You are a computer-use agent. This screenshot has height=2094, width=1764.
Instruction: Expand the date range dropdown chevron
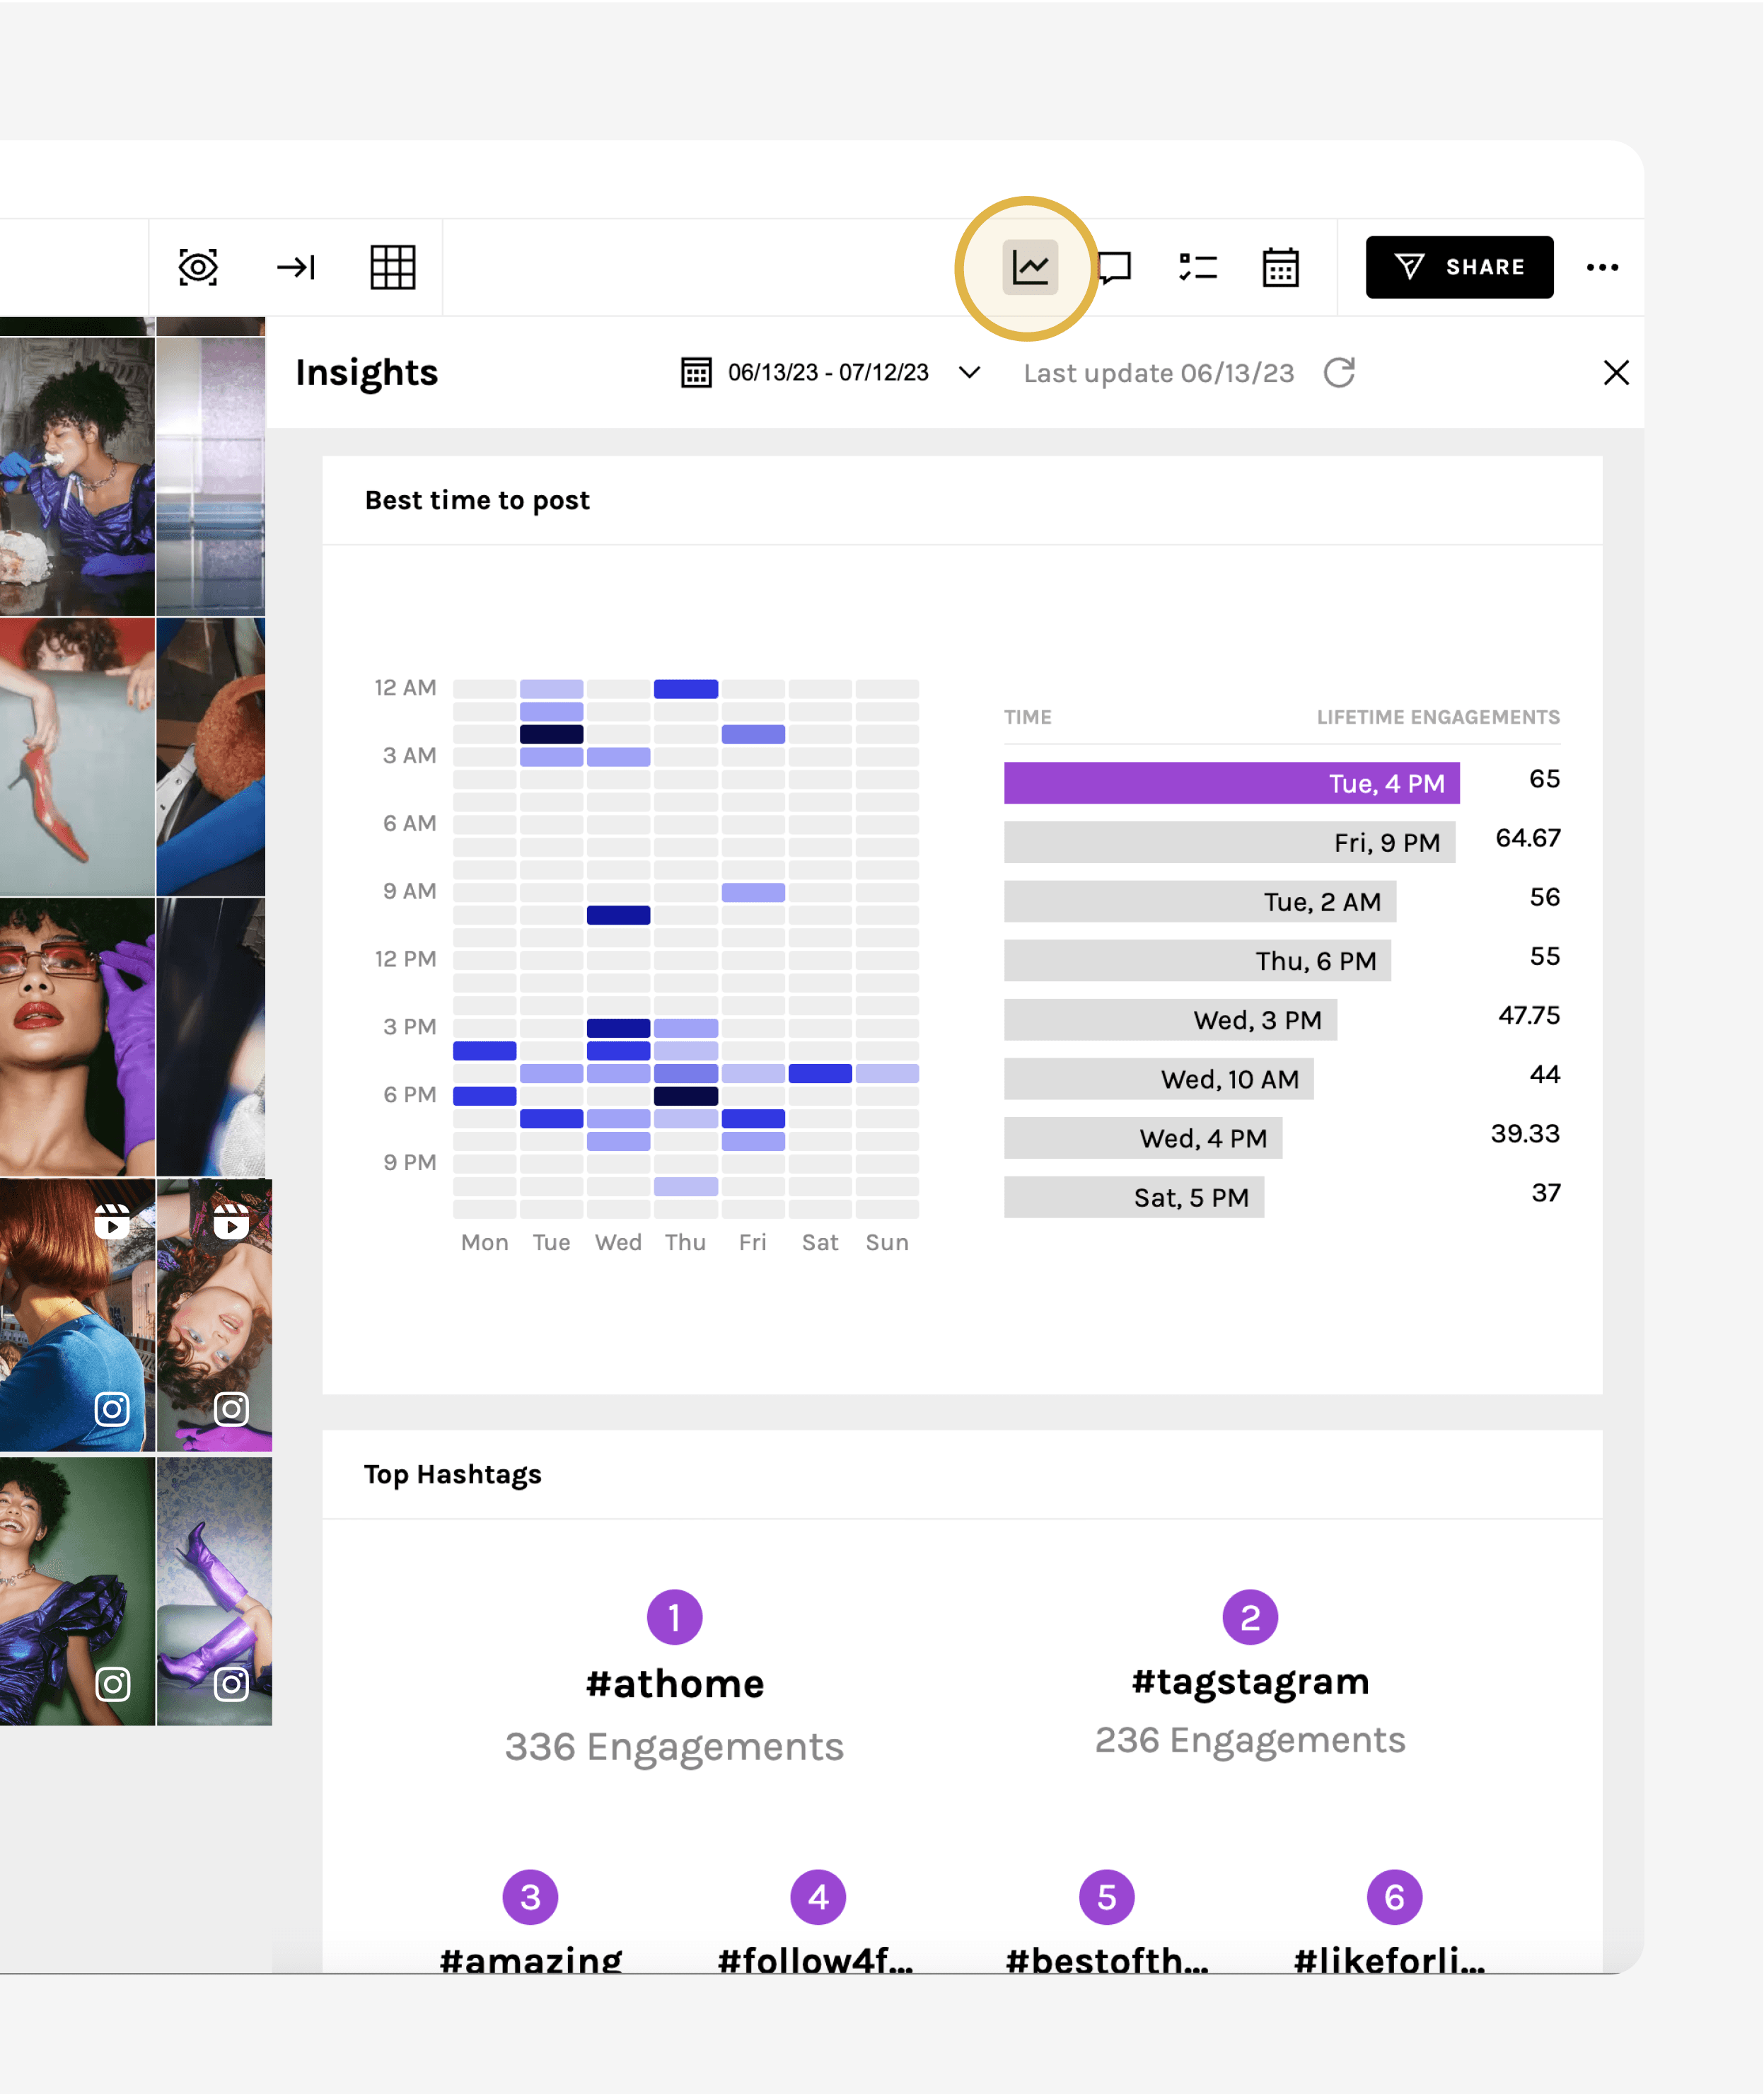969,373
